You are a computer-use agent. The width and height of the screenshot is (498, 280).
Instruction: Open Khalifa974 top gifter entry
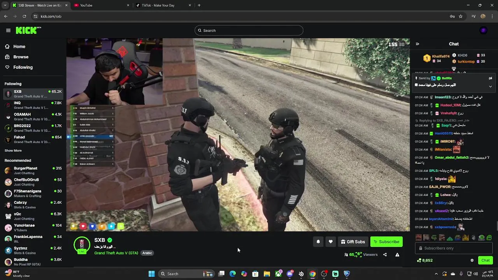(x=437, y=58)
